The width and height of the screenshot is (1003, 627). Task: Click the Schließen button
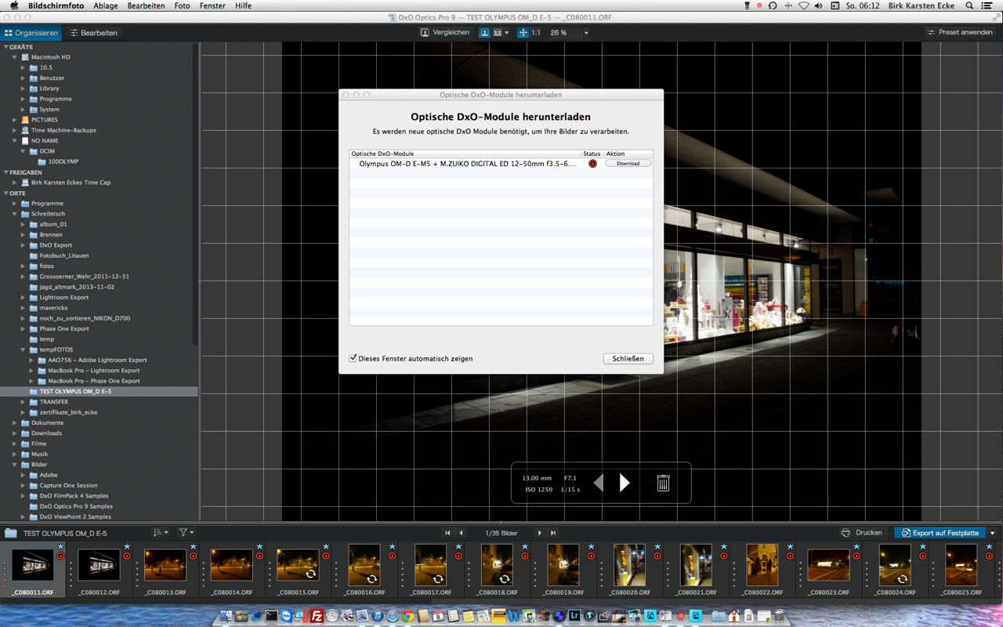coord(628,358)
